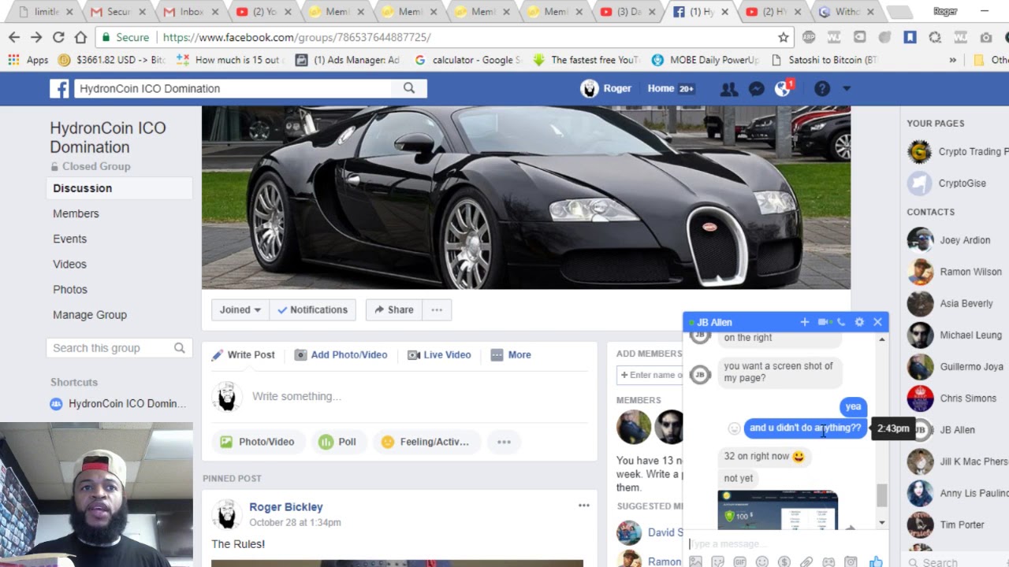1009x567 pixels.
Task: Click the blue bookmark extension icon
Action: tap(910, 37)
